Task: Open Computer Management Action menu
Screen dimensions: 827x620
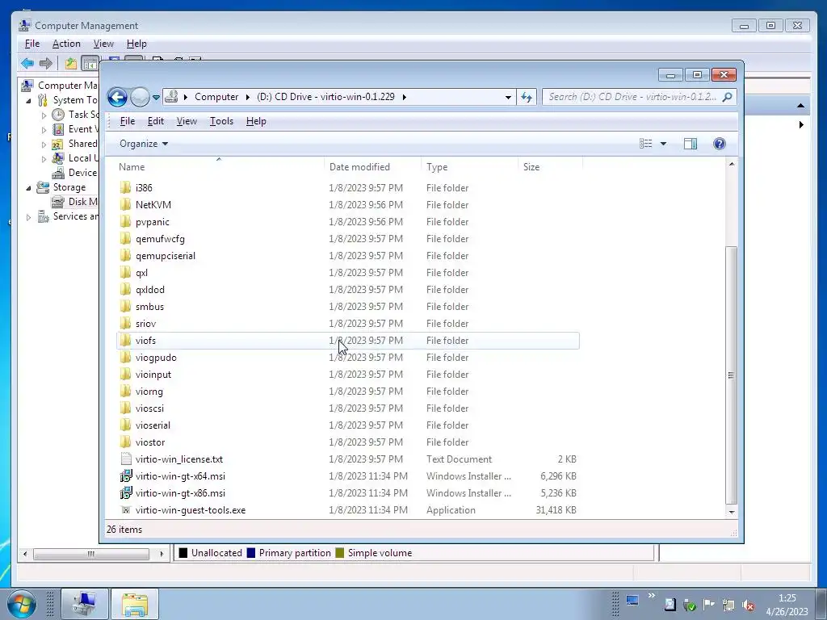Action: [x=66, y=44]
